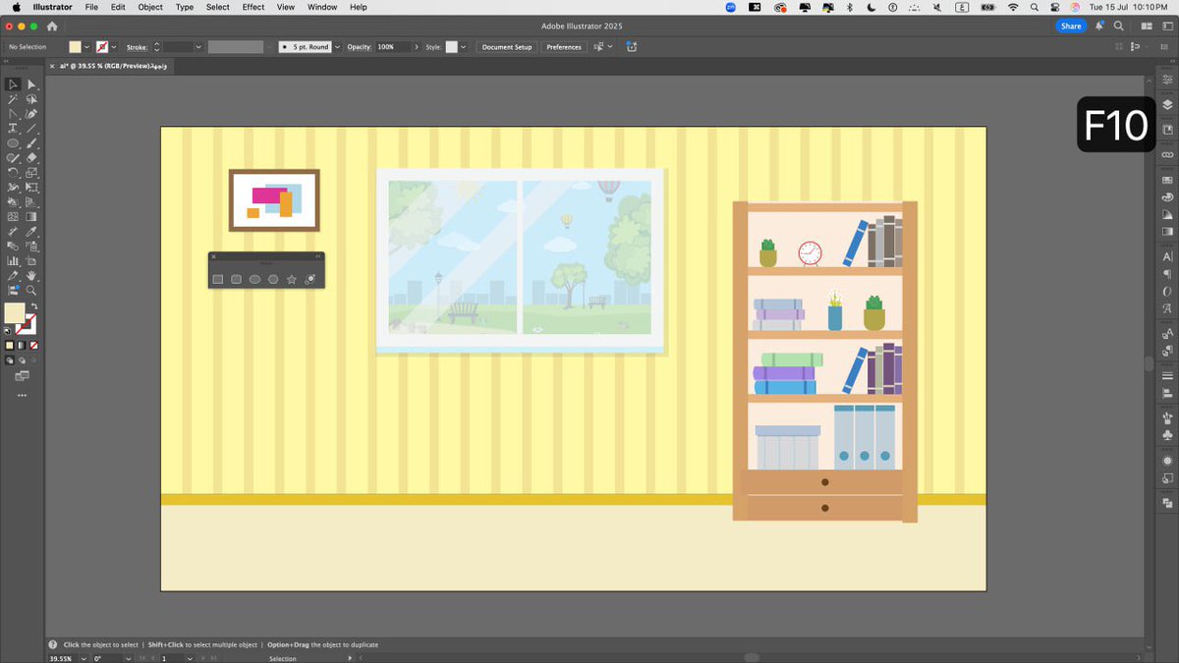Viewport: 1179px width, 663px height.
Task: Go to Home screen icon
Action: coord(52,27)
